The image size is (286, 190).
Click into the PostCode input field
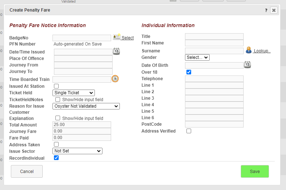point(214,124)
